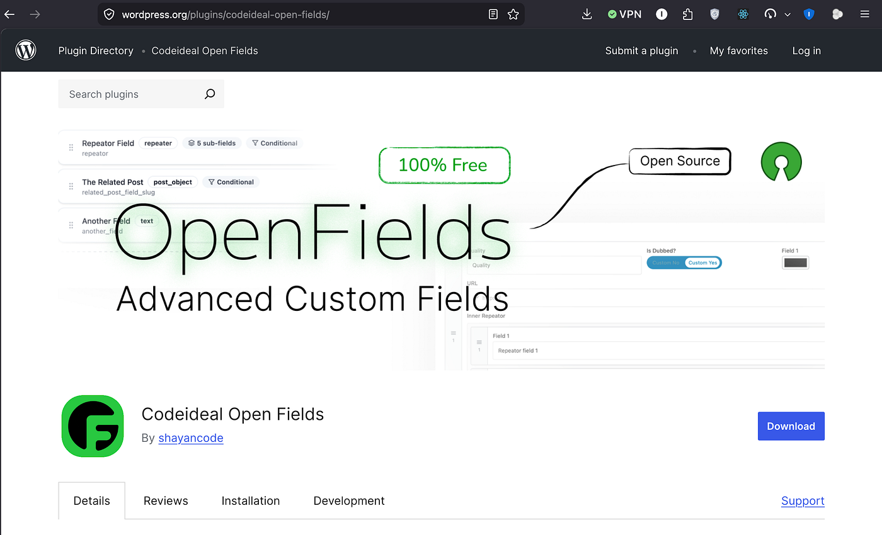Go back with the browser back arrow
This screenshot has width=882, height=535.
[9, 14]
